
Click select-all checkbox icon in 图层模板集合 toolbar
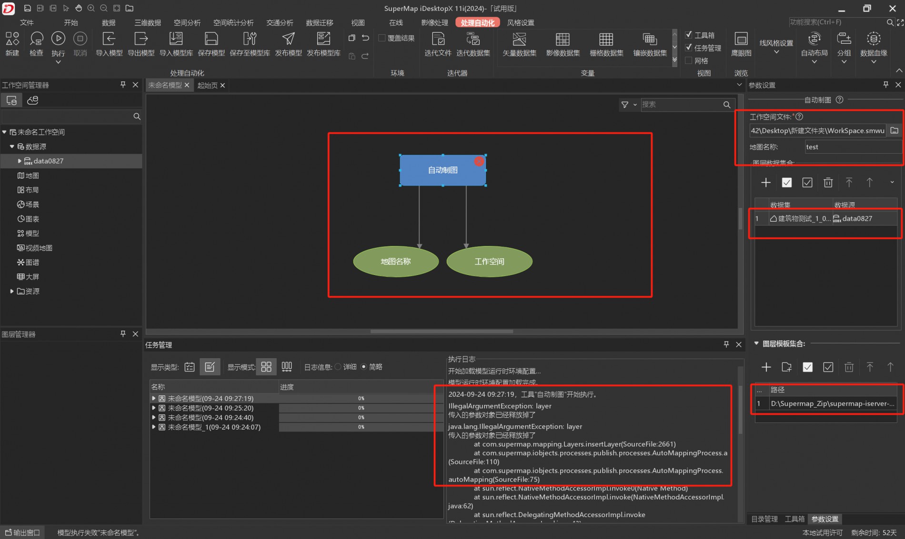pos(808,367)
